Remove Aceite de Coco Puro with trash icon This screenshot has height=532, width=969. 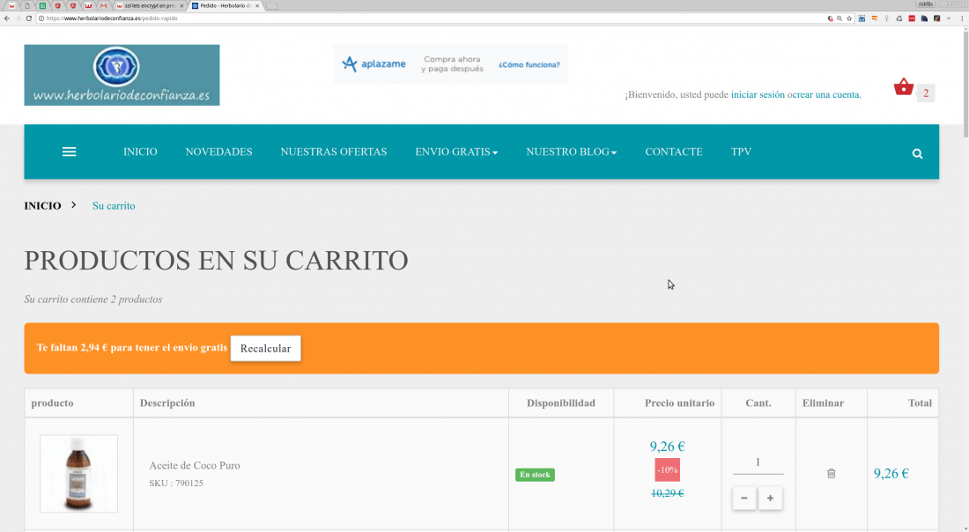tap(832, 473)
